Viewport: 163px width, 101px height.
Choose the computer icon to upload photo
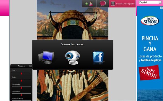point(46,57)
